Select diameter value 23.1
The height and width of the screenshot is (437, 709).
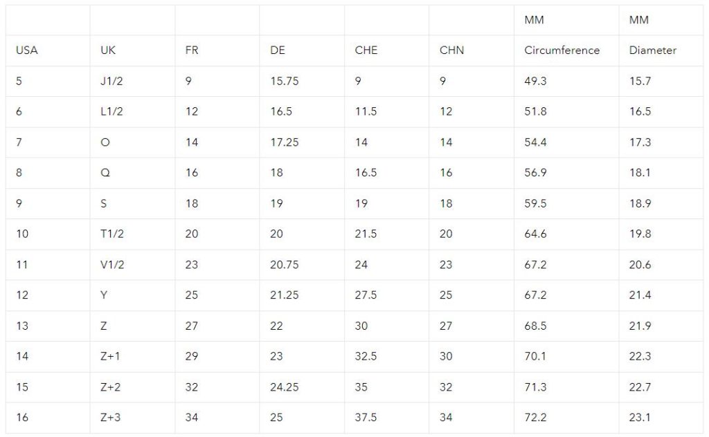pos(640,417)
